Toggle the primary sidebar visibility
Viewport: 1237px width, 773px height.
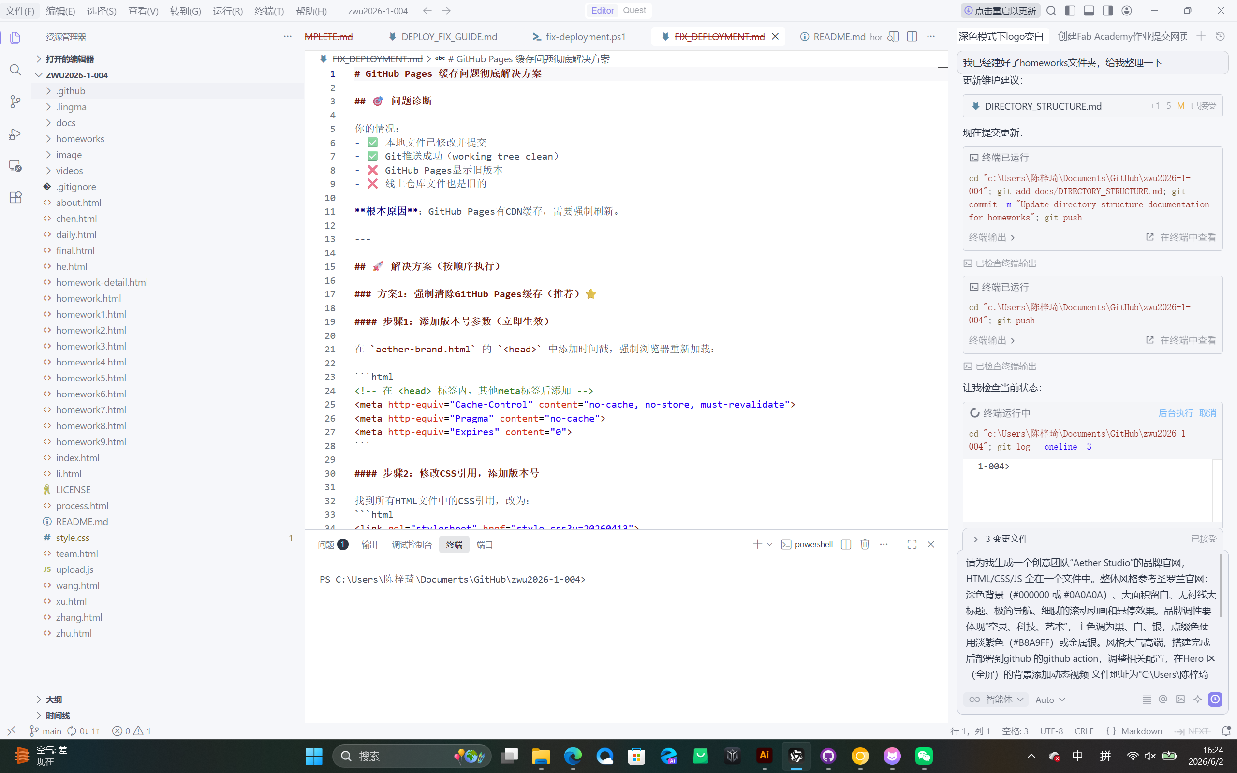[1070, 10]
